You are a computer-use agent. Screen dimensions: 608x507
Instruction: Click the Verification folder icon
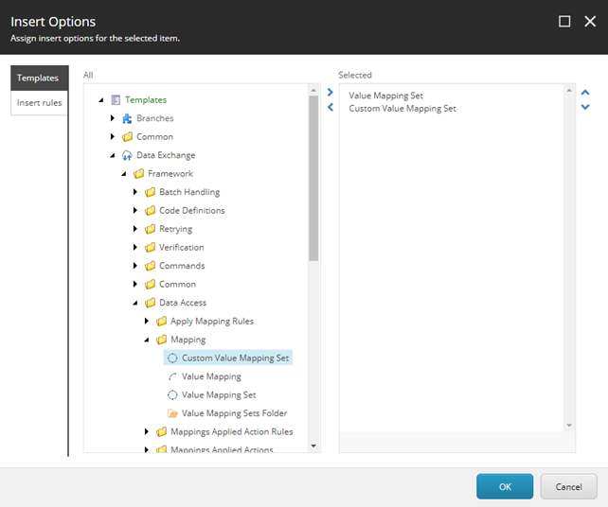[150, 248]
